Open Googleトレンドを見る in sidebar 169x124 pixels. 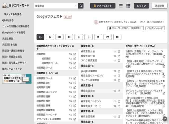click(14, 32)
